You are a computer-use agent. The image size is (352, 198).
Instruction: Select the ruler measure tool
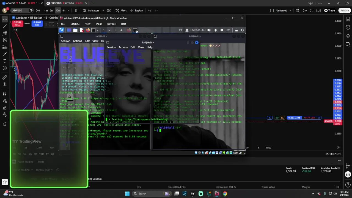tap(5, 77)
